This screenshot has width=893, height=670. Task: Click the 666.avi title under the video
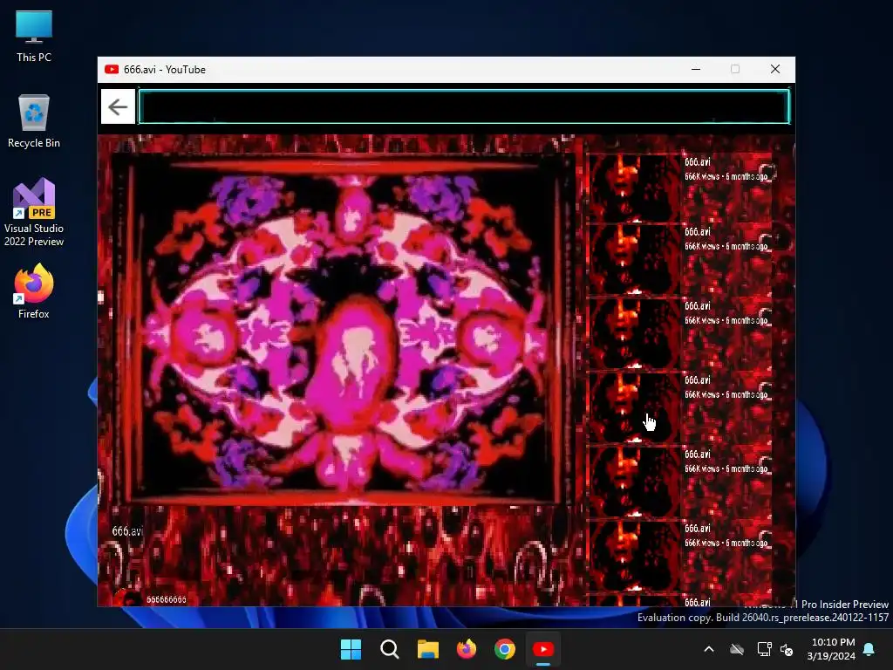coord(126,531)
